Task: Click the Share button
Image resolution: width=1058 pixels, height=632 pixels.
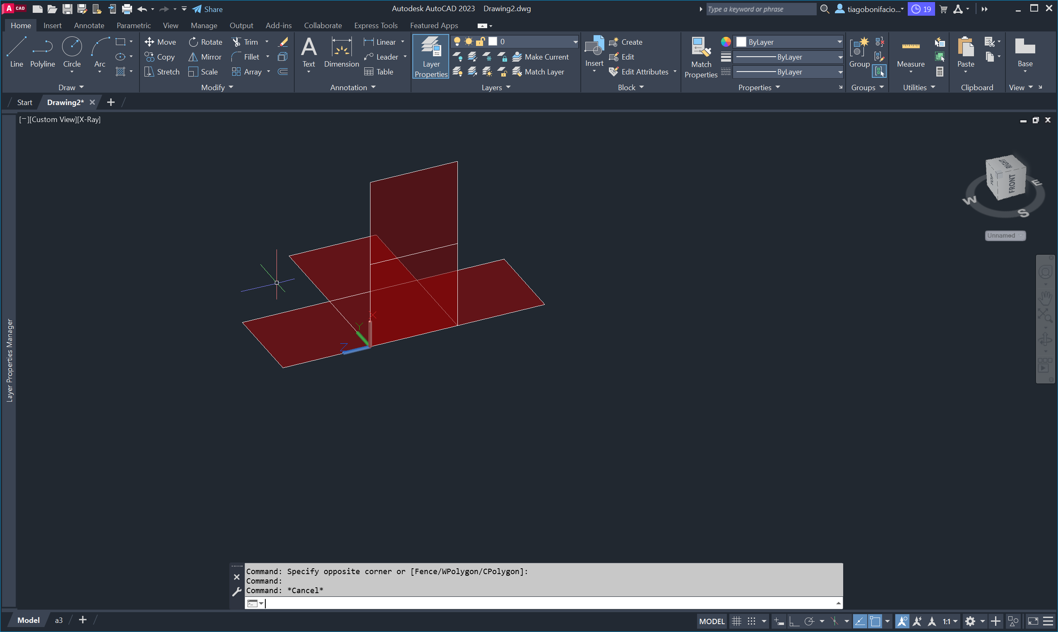Action: pyautogui.click(x=207, y=9)
